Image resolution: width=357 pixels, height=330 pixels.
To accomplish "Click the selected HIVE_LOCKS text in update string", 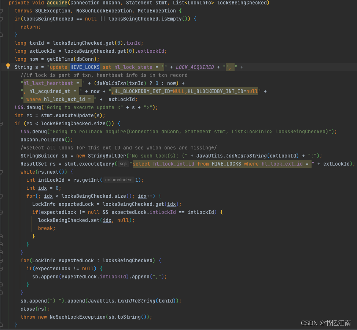I will (85, 67).
